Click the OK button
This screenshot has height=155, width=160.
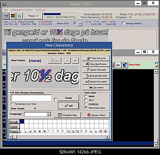68,106
